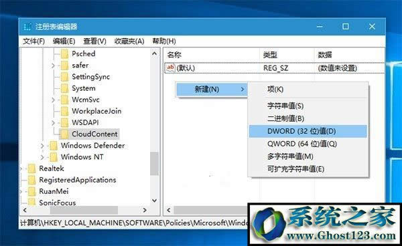Choose 新建(N) in context menu

click(212, 90)
